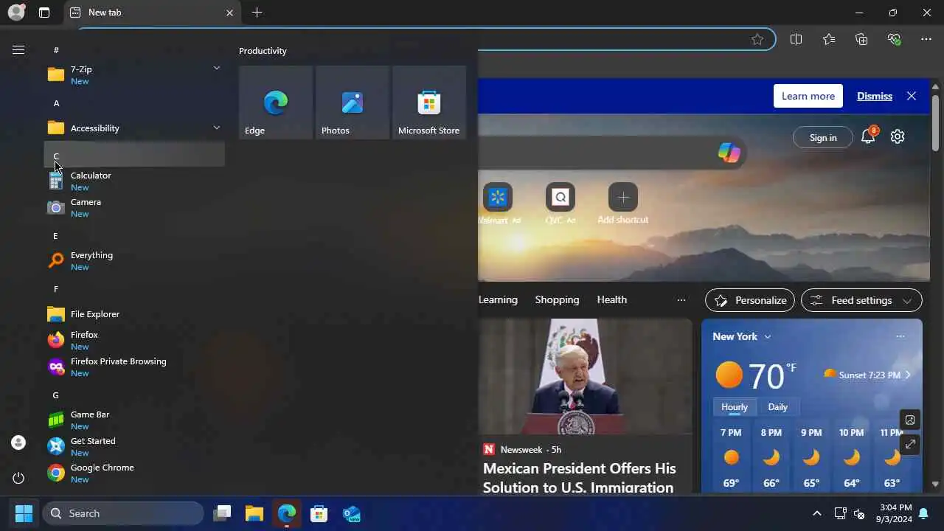This screenshot has width=944, height=531.
Task: Select the Shopping feed tab
Action: click(557, 299)
